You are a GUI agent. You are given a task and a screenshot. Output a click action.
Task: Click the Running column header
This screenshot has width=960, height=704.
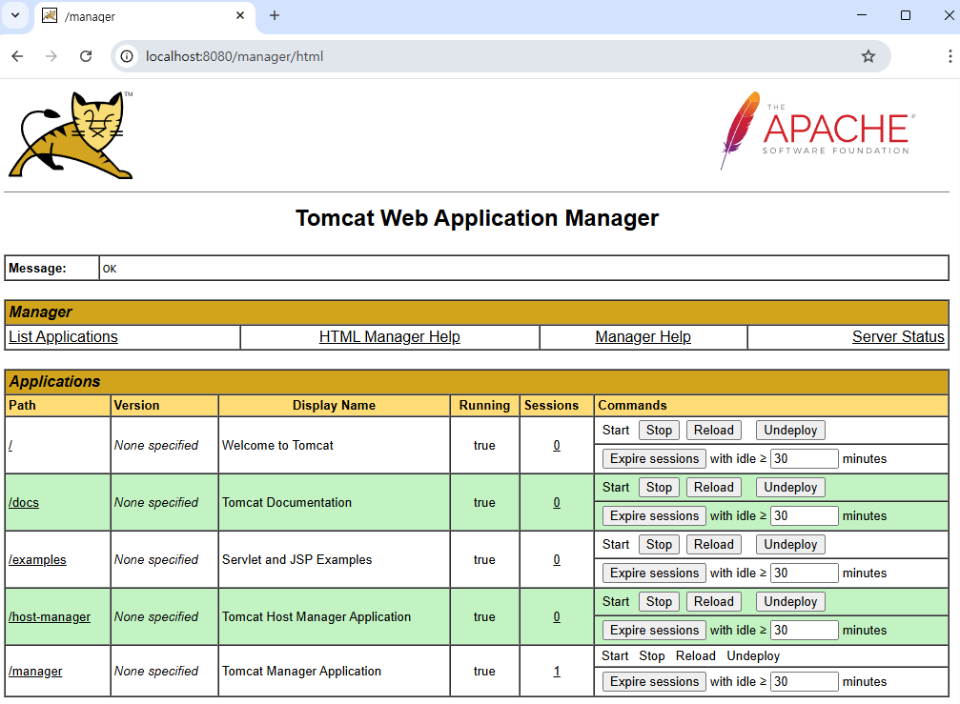click(x=484, y=406)
